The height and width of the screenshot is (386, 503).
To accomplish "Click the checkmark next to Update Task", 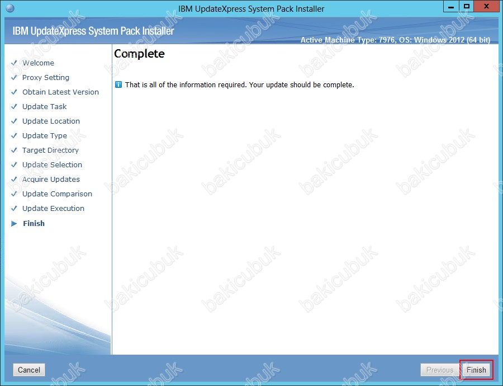I will [14, 107].
